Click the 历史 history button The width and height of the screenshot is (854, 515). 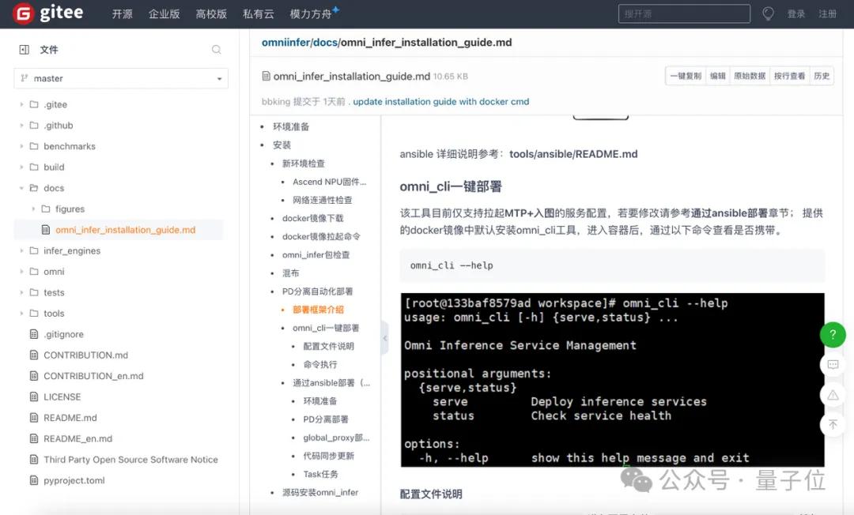point(822,77)
